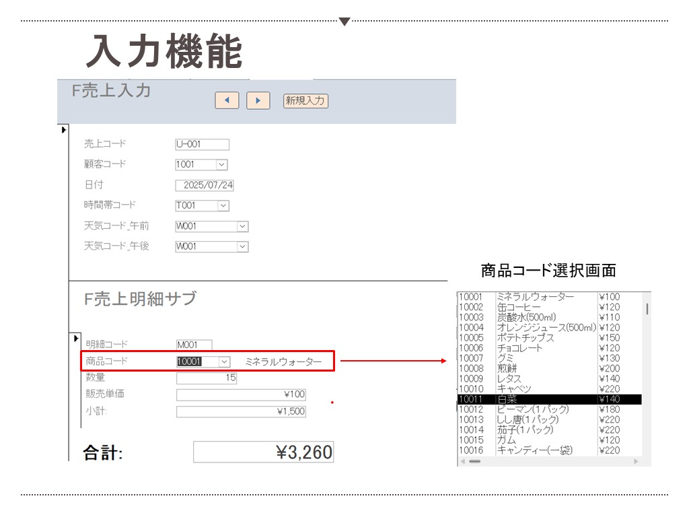Click the list's horizontal scroll left arrow
Image resolution: width=689 pixels, height=517 pixels.
click(x=462, y=461)
